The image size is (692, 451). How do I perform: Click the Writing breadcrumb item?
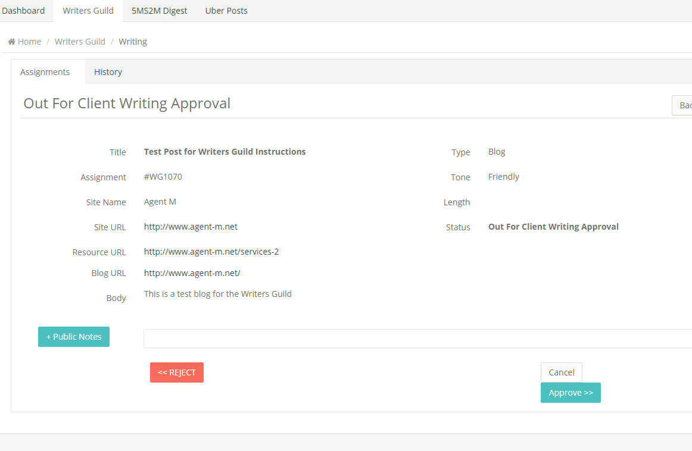tap(133, 42)
